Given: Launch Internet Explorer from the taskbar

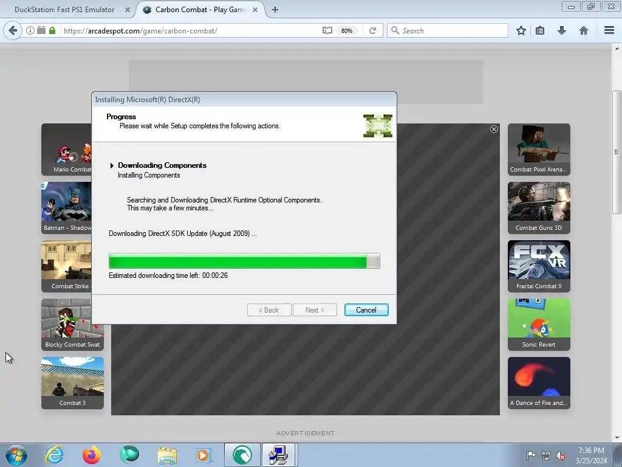Looking at the screenshot, I should [x=55, y=455].
